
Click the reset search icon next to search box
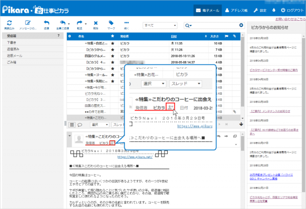[241, 25]
